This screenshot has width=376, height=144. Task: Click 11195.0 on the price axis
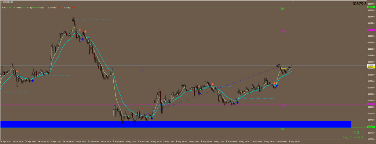click(x=371, y=23)
